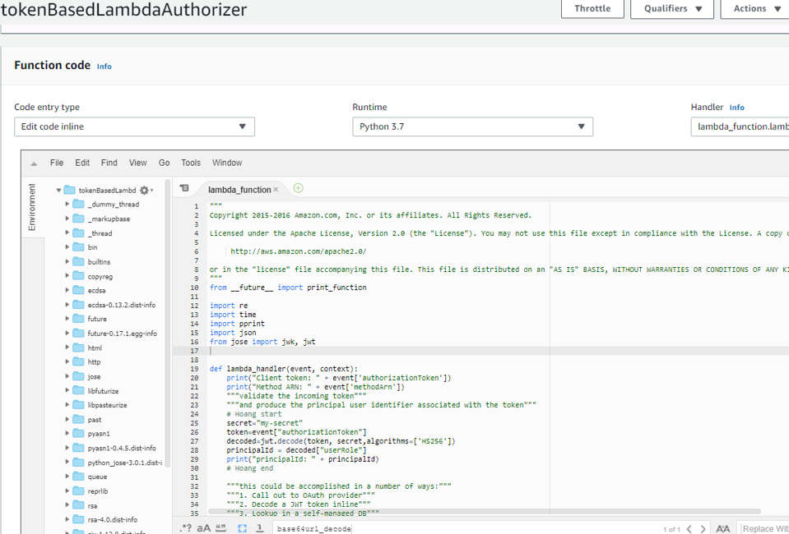Collapse the tokenBasedLambd root folder
This screenshot has height=534, width=789.
tap(59, 191)
